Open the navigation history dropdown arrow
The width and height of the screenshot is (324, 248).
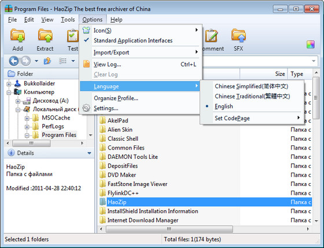pyautogui.click(x=36, y=61)
